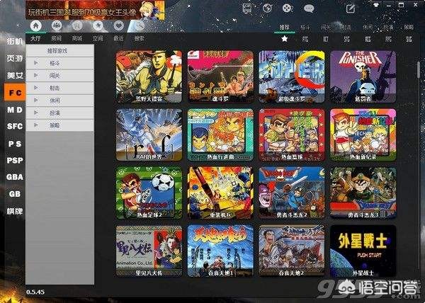Select the 棋牌 sidebar category
Screen dimensions: 425x303
(x=15, y=211)
